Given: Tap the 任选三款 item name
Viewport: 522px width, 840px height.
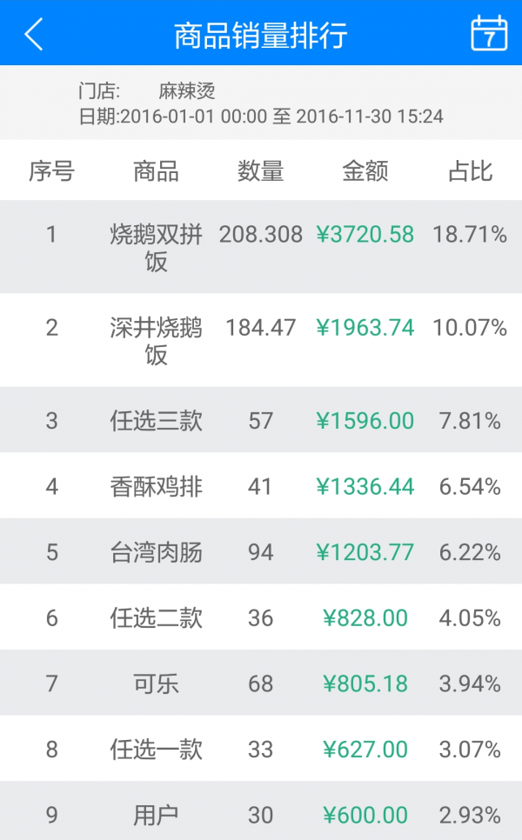Looking at the screenshot, I should pyautogui.click(x=157, y=421).
